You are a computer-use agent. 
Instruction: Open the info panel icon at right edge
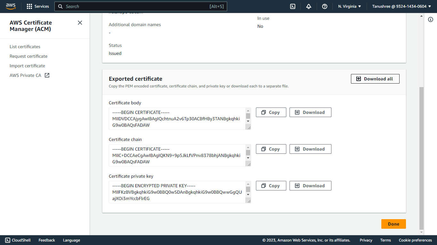coord(431,20)
